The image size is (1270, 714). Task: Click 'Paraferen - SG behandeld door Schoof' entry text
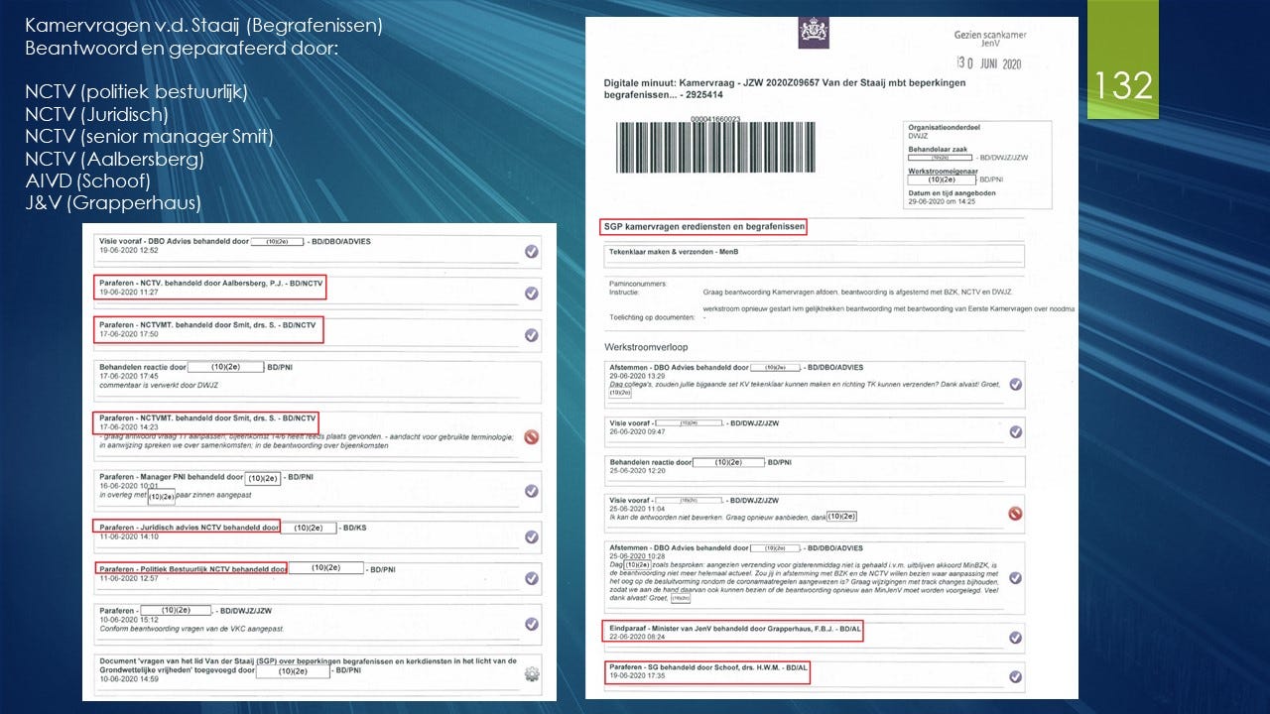coord(708,667)
